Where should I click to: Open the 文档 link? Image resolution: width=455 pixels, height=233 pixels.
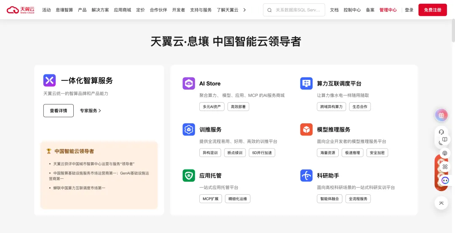click(334, 10)
